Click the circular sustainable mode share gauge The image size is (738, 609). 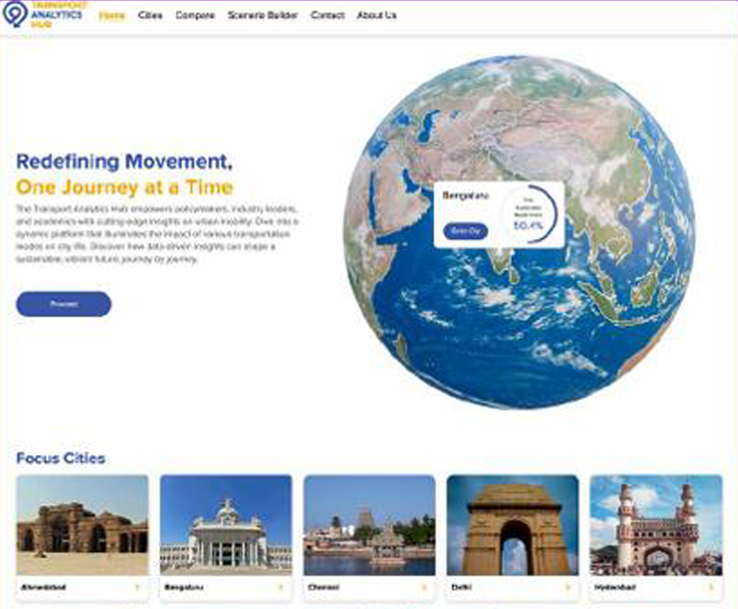click(x=528, y=214)
